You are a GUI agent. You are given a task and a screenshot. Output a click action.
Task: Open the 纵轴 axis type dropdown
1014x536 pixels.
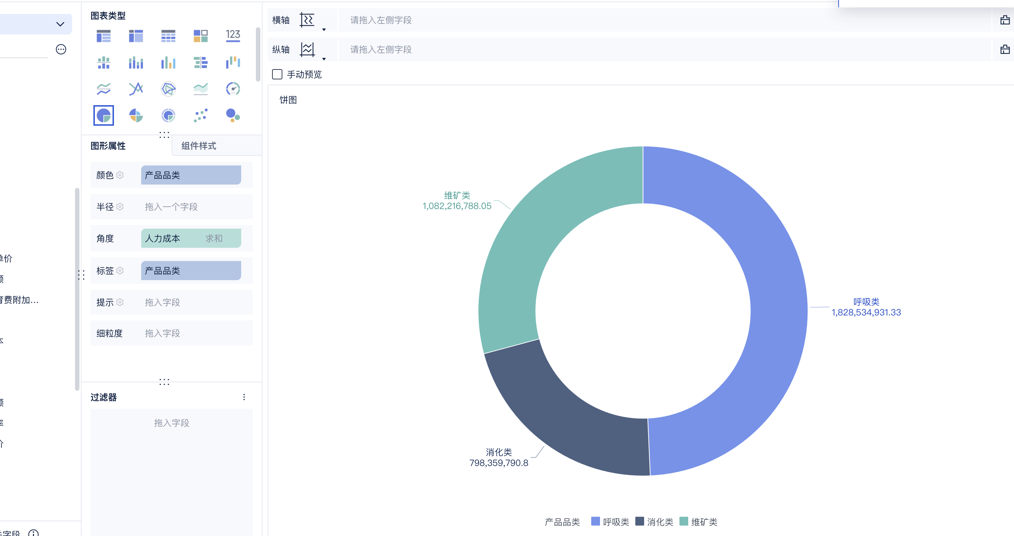pos(324,59)
